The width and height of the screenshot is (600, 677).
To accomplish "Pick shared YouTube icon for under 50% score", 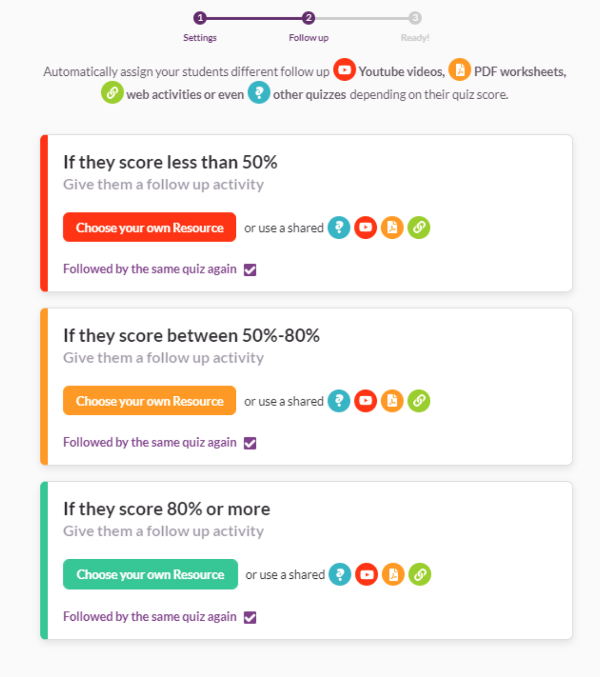I will click(365, 228).
